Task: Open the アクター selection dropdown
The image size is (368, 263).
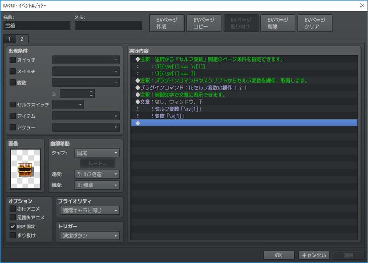Action: [86, 127]
